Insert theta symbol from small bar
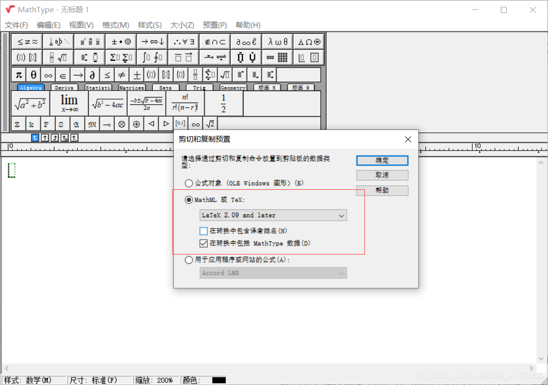Image resolution: width=548 pixels, height=385 pixels. (x=33, y=75)
